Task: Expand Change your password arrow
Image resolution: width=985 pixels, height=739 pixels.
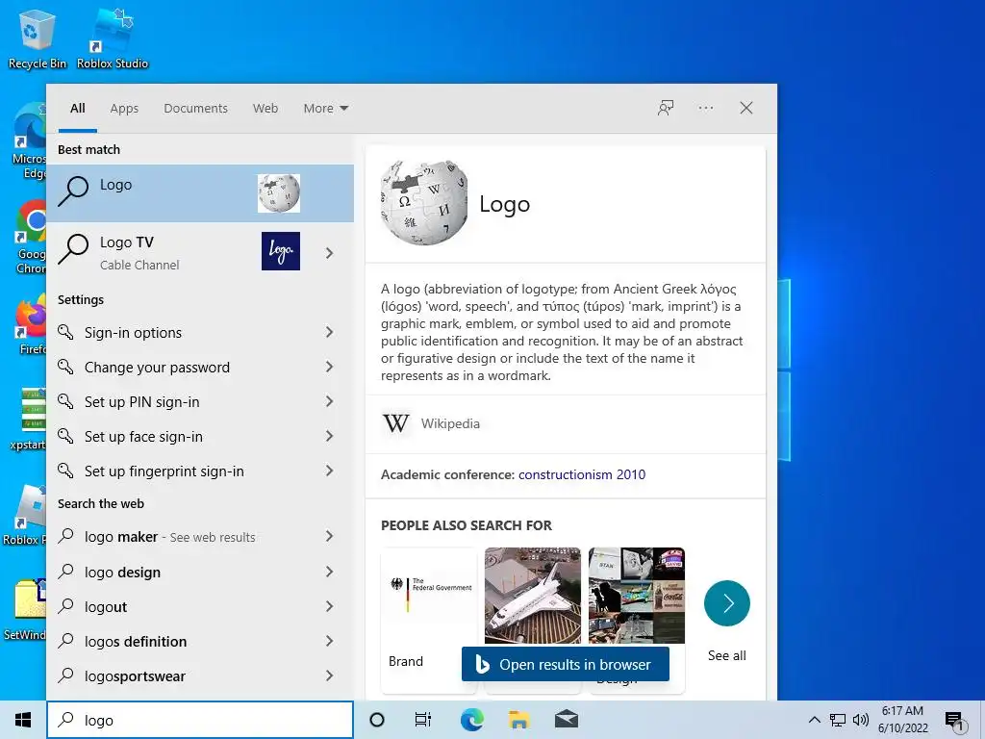Action: point(330,367)
